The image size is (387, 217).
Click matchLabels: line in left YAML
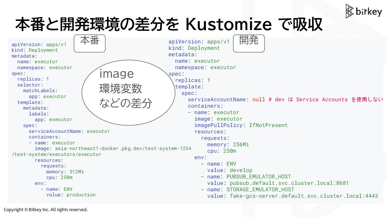tap(40, 91)
